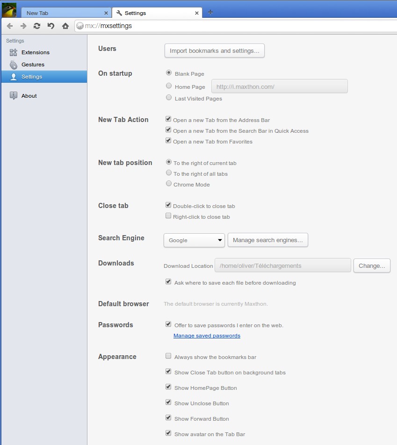Select Chrome Mode tab position
This screenshot has width=397, height=445.
pyautogui.click(x=169, y=184)
